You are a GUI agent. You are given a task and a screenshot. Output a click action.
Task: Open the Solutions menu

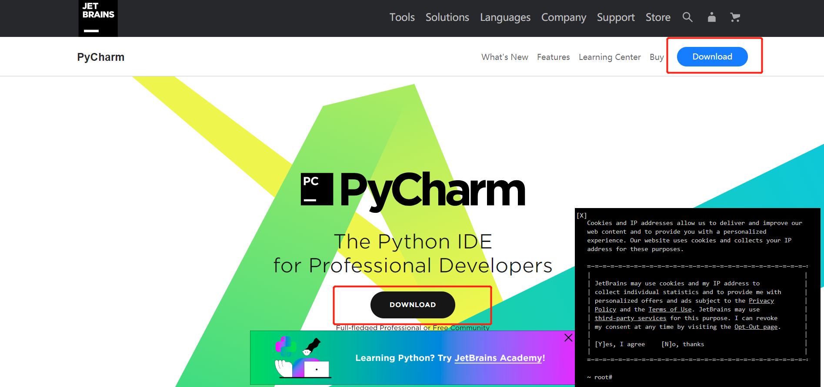pos(447,17)
